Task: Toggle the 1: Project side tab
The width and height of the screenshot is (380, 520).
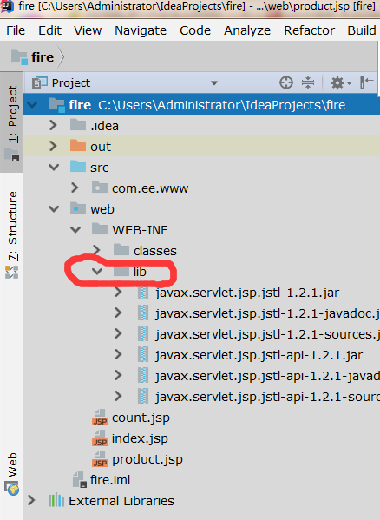Action: (12, 122)
